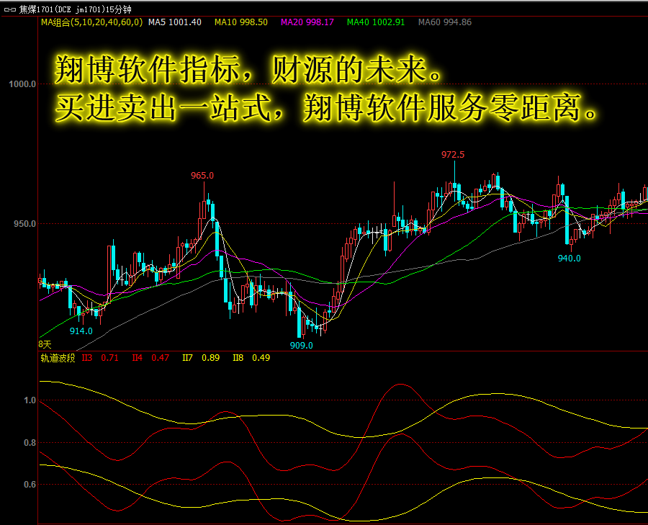
Task: Select the magenta MA20 998.17 label
Action: point(307,22)
